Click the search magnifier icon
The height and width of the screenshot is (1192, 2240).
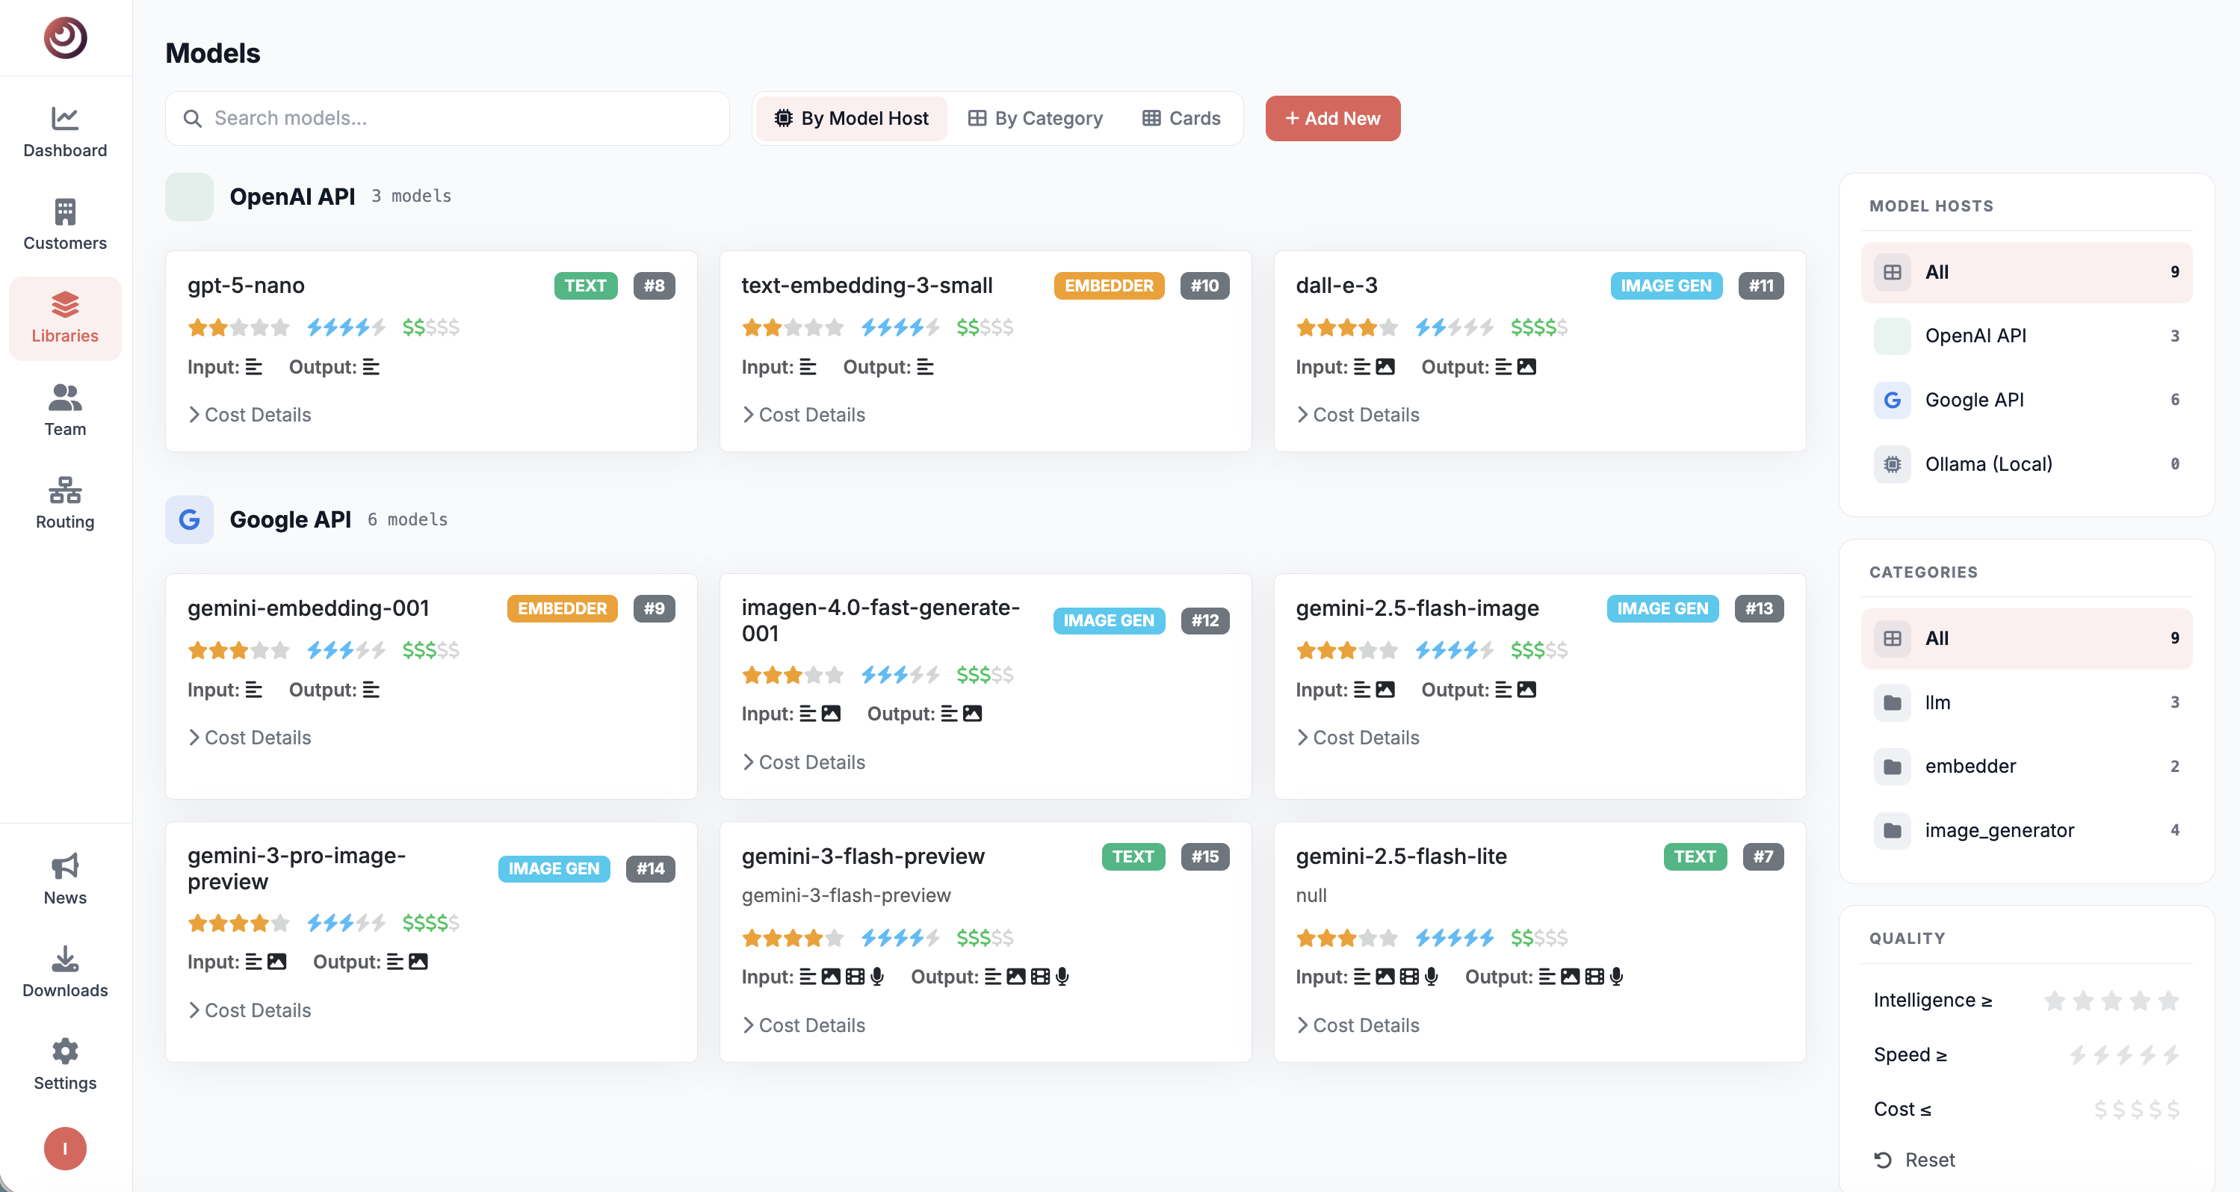[192, 118]
